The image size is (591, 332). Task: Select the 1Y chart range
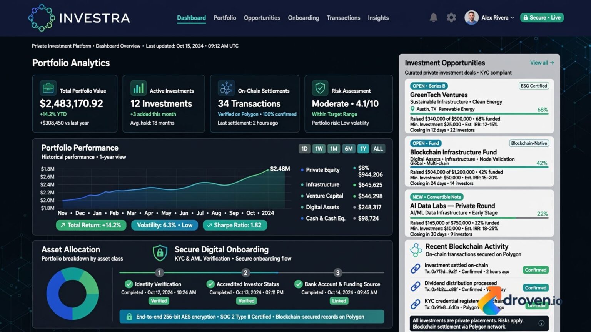coord(363,149)
